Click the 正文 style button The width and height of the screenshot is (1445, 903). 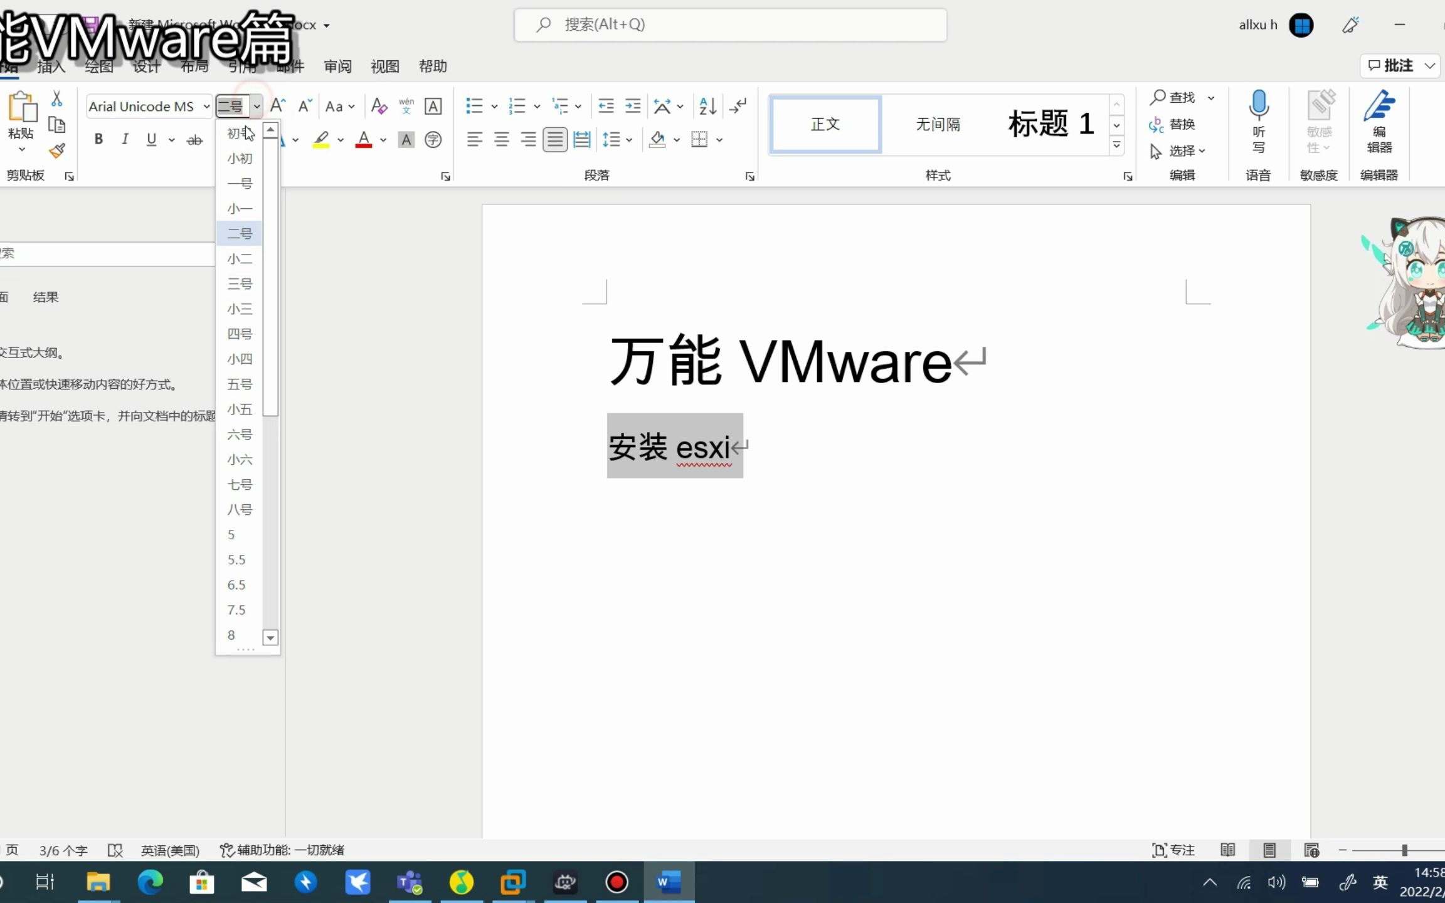click(825, 123)
